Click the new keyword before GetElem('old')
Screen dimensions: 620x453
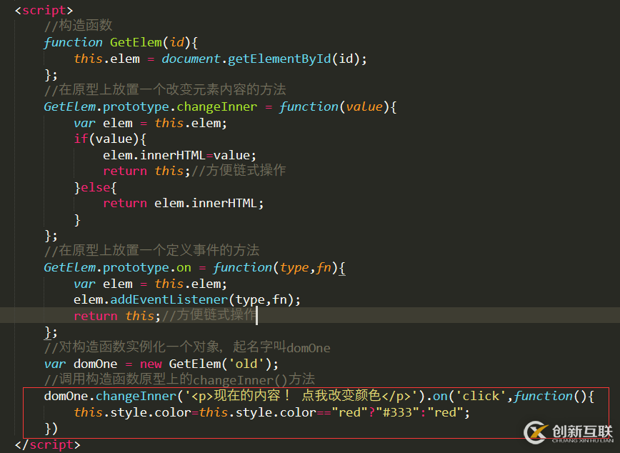(x=151, y=364)
